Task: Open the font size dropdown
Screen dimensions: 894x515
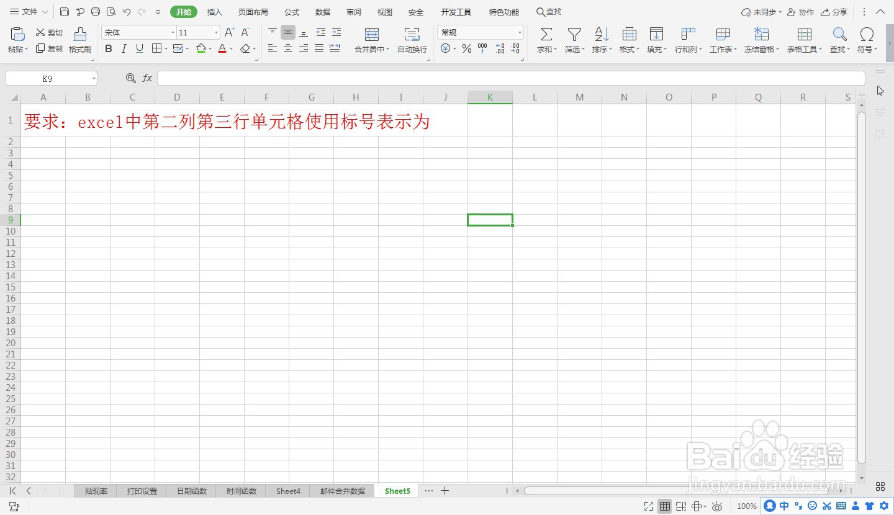Action: pyautogui.click(x=215, y=32)
